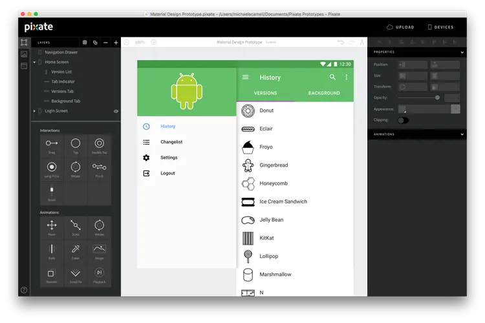
Task: Add a Move animation
Action: click(x=52, y=225)
